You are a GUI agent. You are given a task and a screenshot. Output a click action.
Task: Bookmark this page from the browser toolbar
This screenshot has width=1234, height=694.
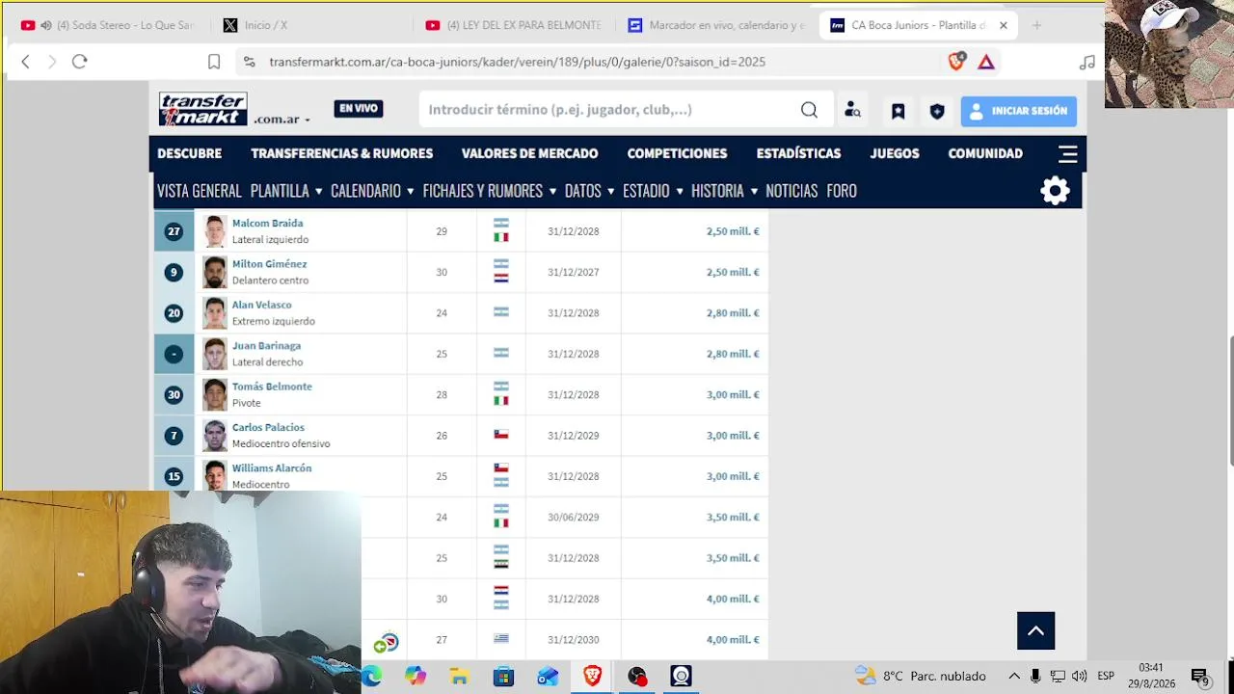[x=214, y=62]
